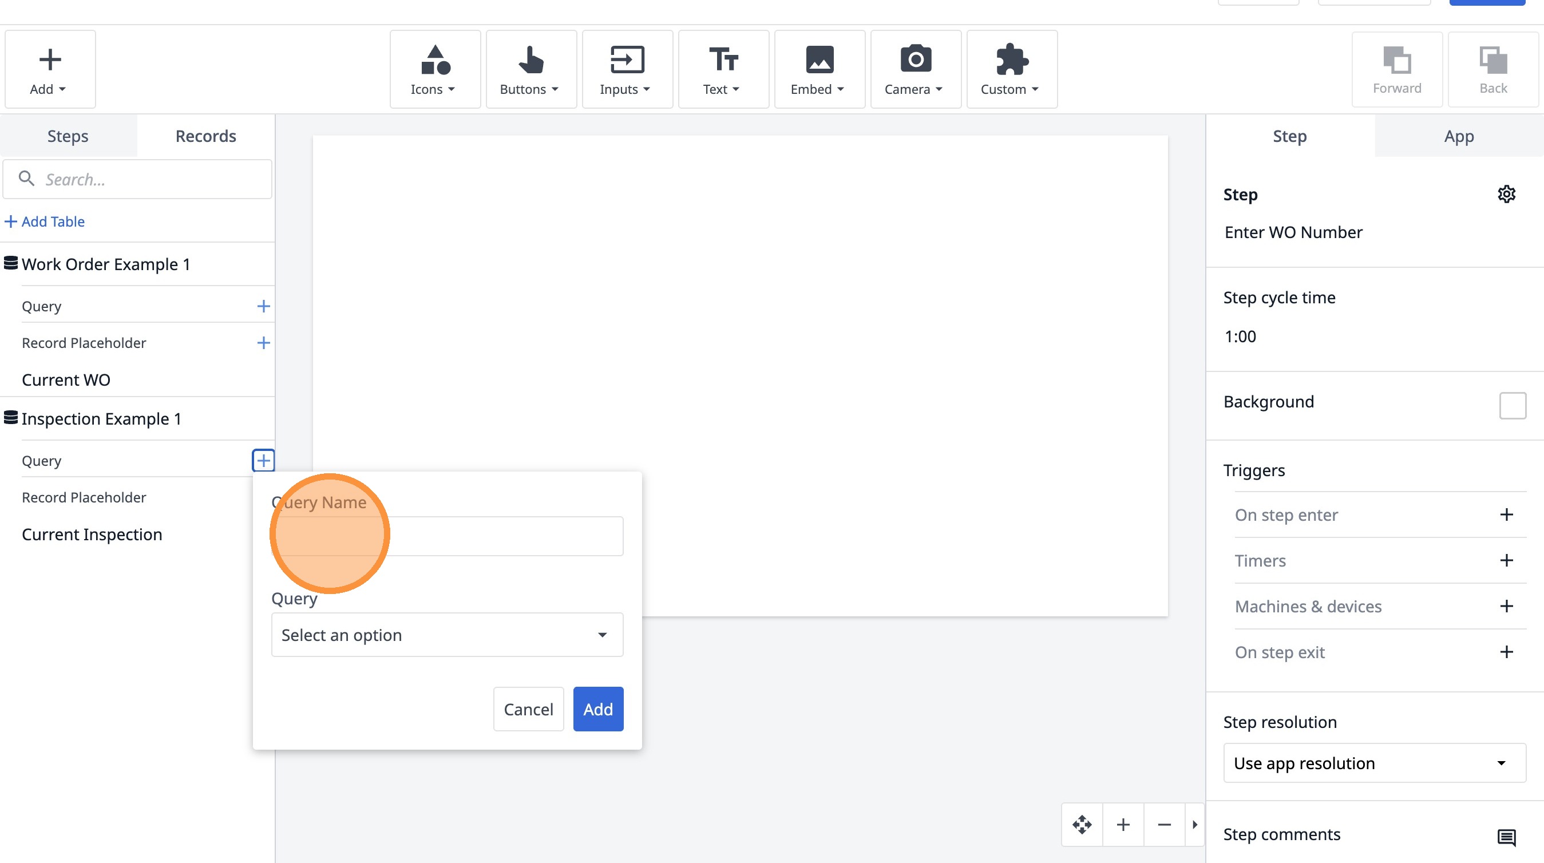Switch to the Steps tab
The width and height of the screenshot is (1544, 863).
click(x=68, y=136)
